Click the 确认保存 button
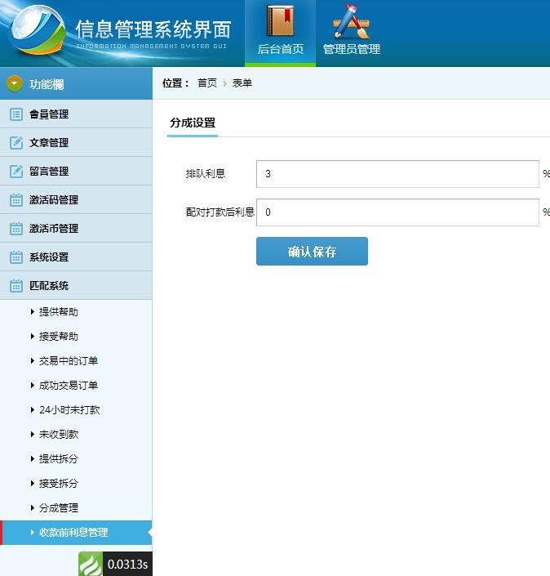 click(x=312, y=252)
